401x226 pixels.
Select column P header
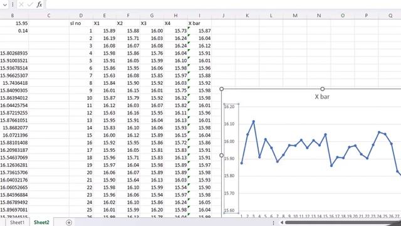pos(366,16)
